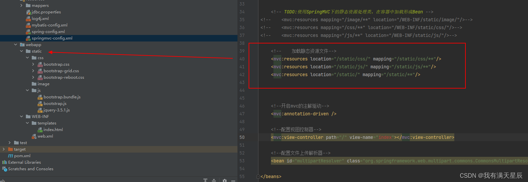Viewport: 528px width, 182px height.
Task: Click line number 40 in gutter
Action: (242, 59)
